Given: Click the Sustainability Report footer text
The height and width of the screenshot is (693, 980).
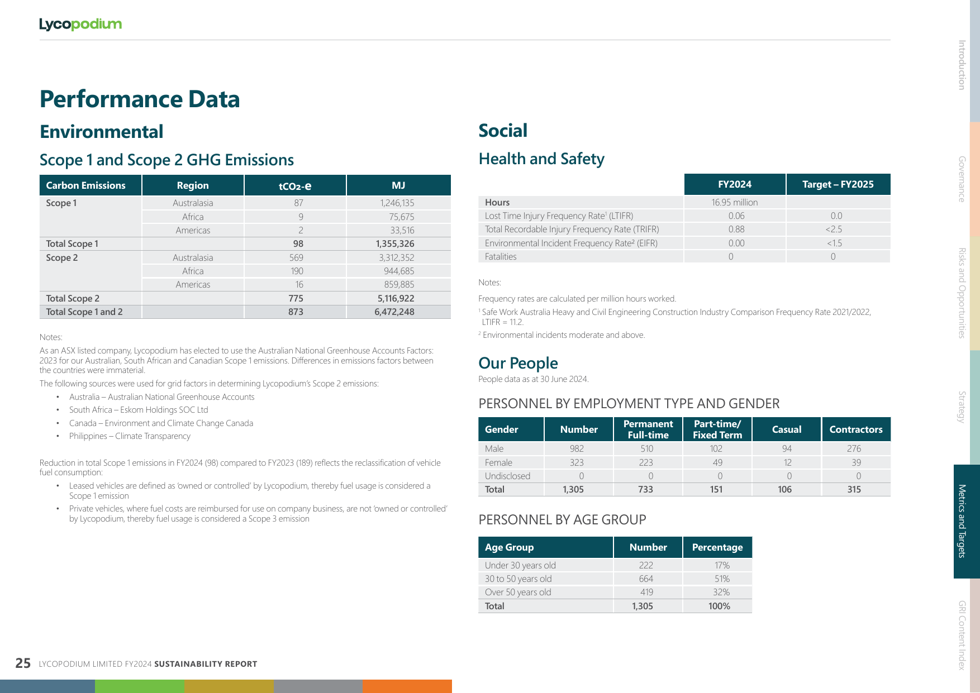Looking at the screenshot, I should (206, 664).
